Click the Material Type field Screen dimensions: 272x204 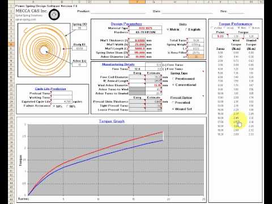[x=145, y=28]
